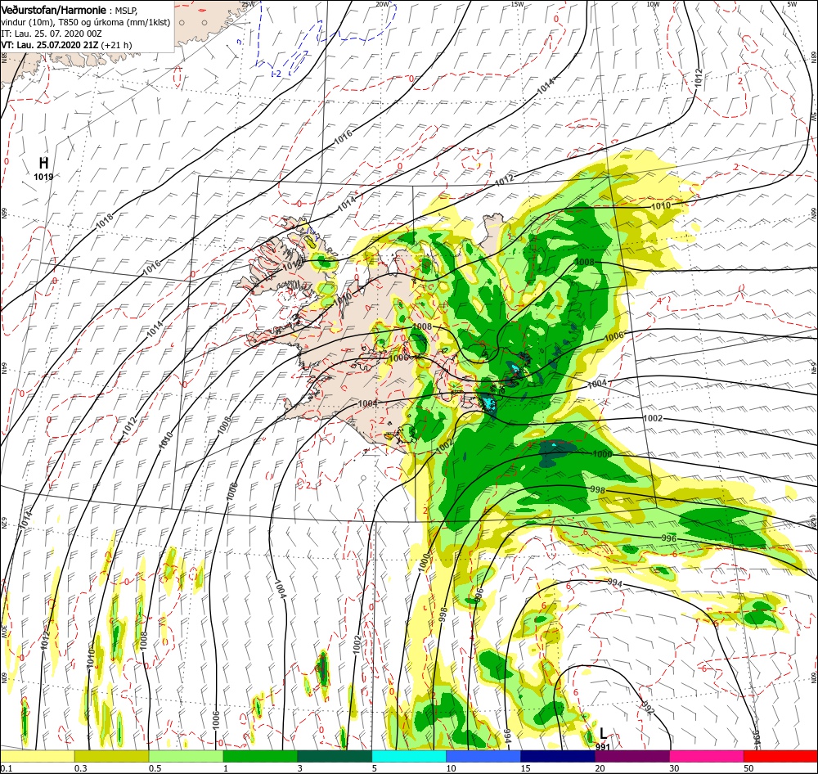Click the '20W' longitude label at top
Image resolution: width=818 pixels, height=774 pixels.
point(382,4)
